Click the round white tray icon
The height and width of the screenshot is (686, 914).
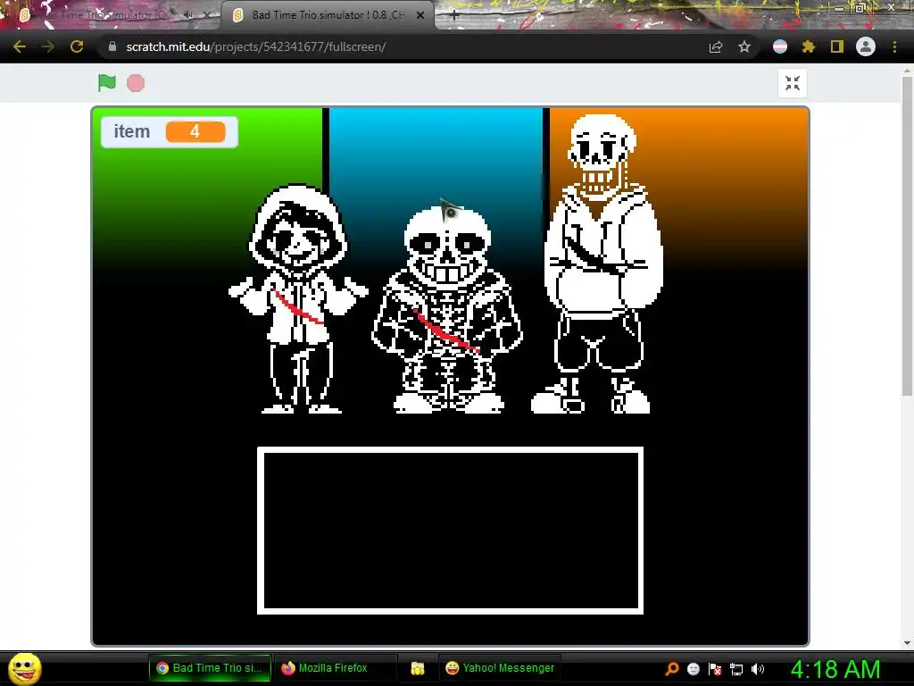(693, 669)
